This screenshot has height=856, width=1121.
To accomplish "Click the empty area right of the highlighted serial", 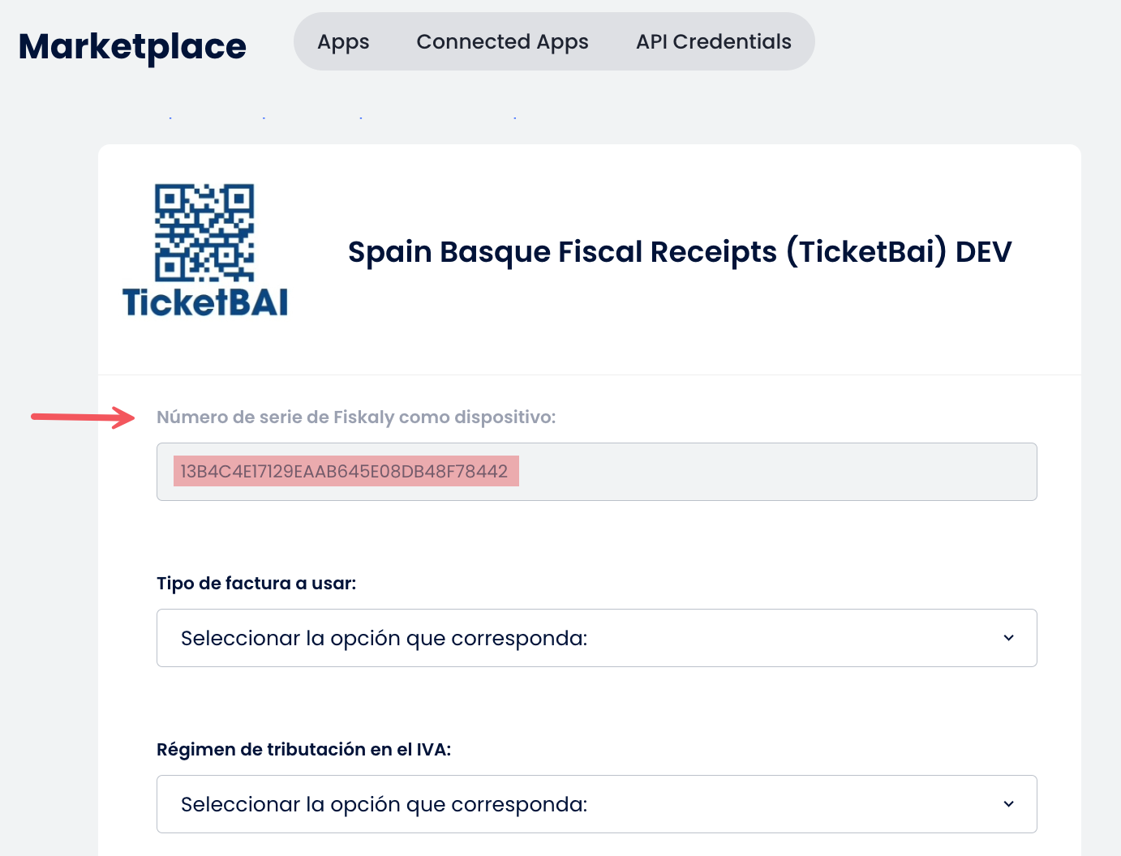I will tap(777, 472).
